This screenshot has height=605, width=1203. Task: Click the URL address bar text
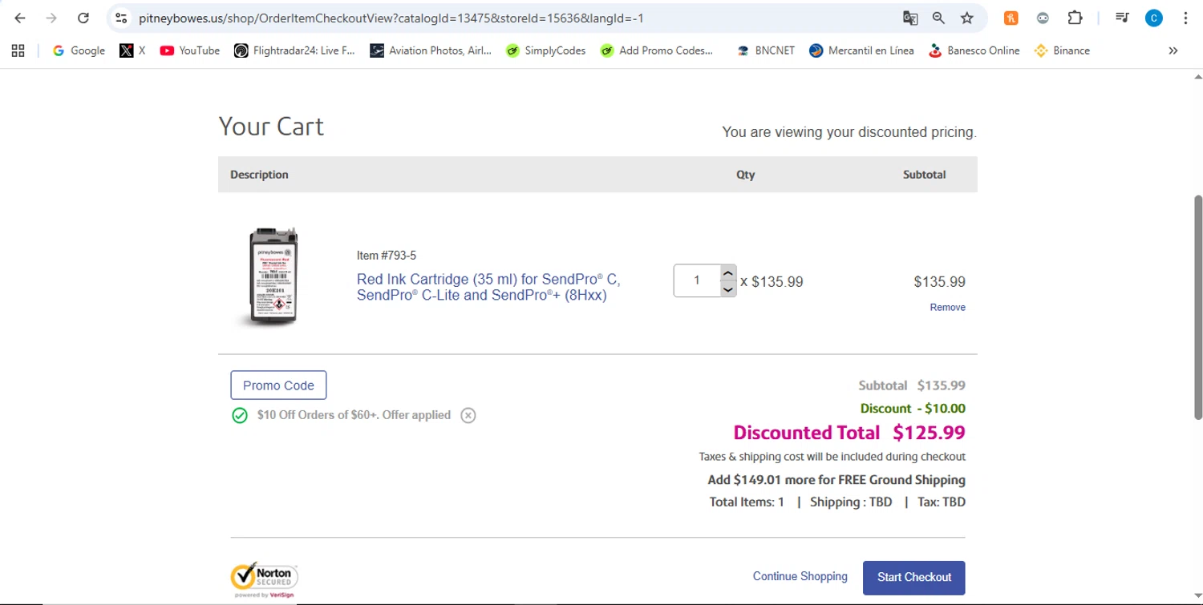coord(391,18)
